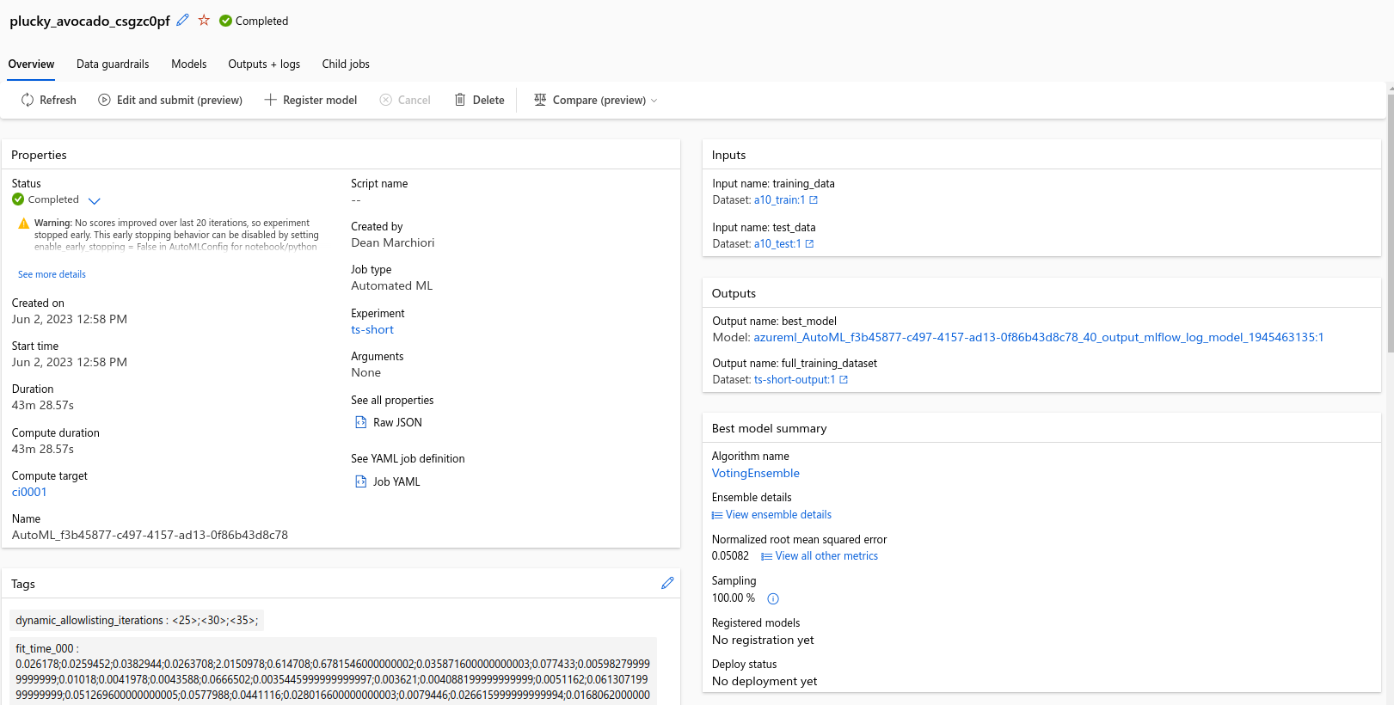Click the pencil icon to rename the job
Screen dimensions: 1394x705
(182, 20)
